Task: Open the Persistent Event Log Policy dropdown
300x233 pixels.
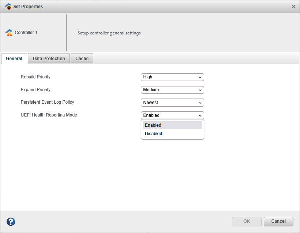Action: click(x=172, y=103)
